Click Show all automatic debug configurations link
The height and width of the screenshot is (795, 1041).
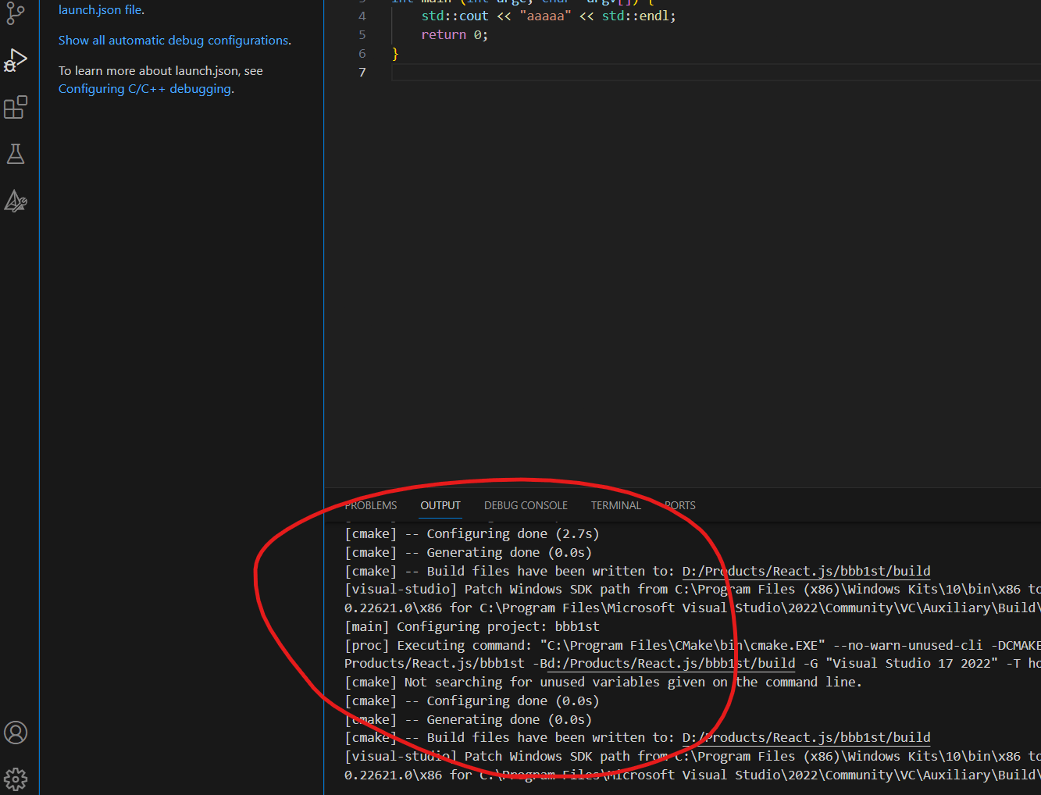(173, 41)
